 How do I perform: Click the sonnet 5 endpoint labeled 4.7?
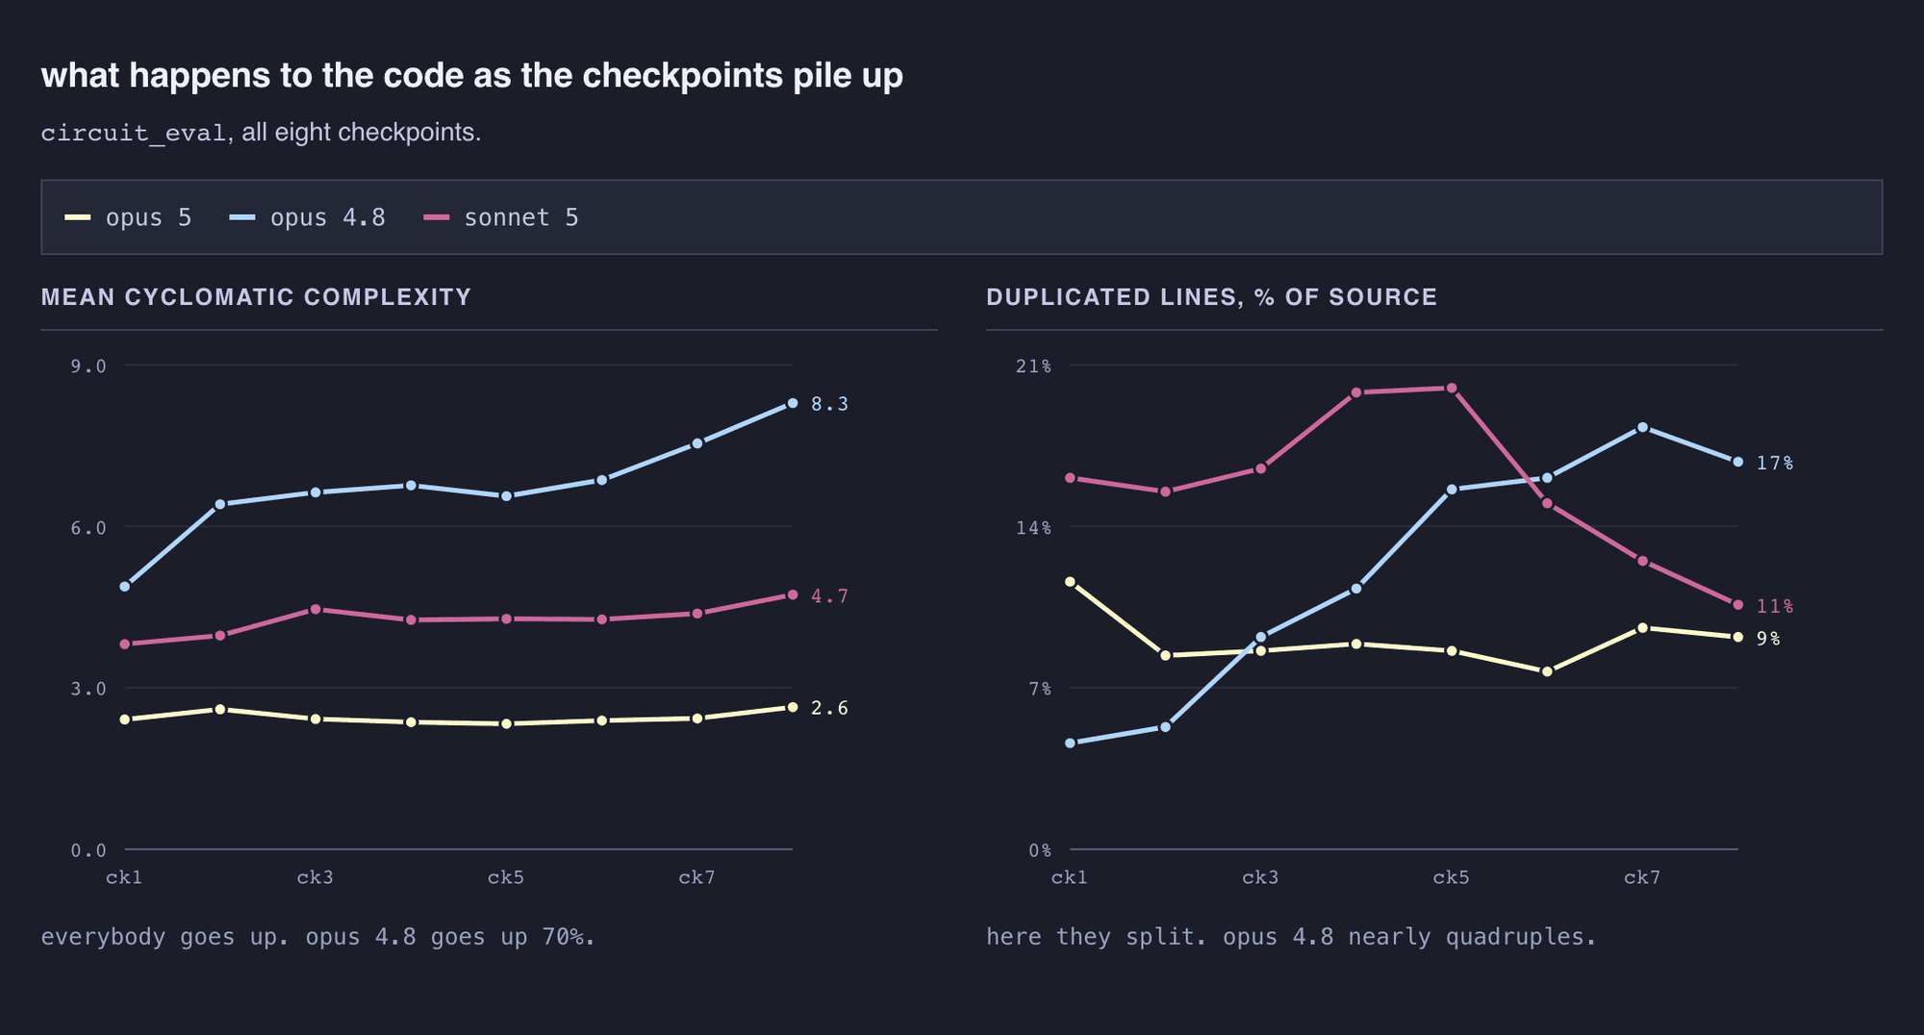793,594
